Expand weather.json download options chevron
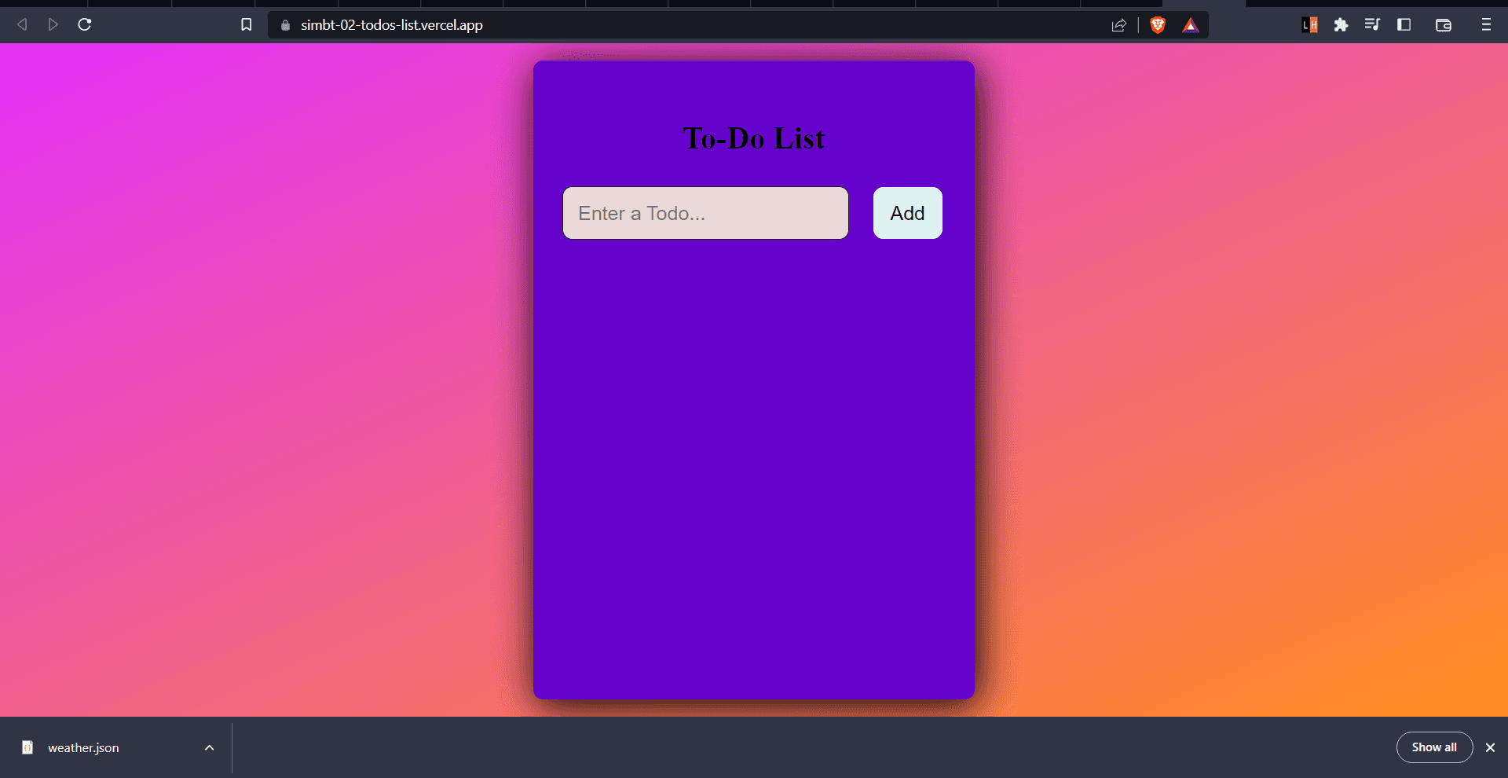 click(x=210, y=747)
